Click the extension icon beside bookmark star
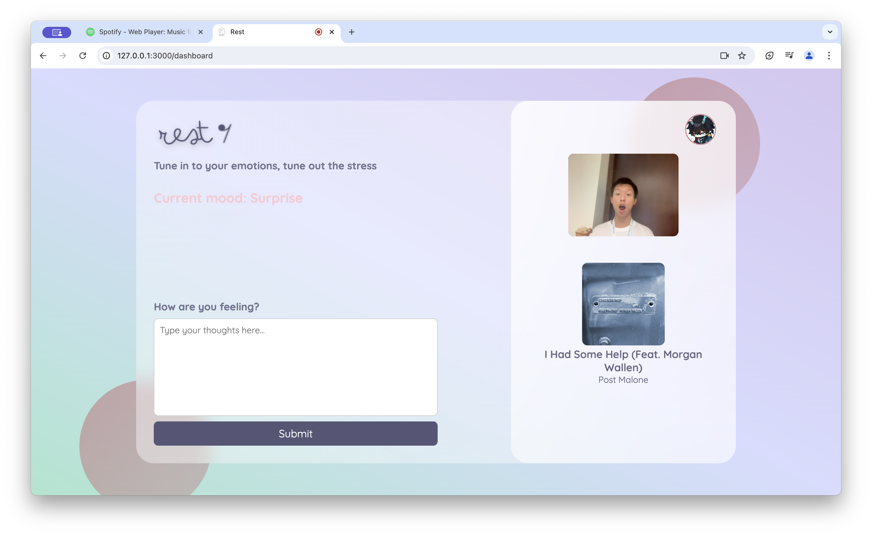The image size is (872, 536). coord(769,56)
